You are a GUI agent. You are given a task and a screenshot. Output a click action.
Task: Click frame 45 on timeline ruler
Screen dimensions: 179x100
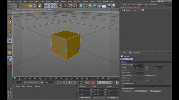coord(61,78)
